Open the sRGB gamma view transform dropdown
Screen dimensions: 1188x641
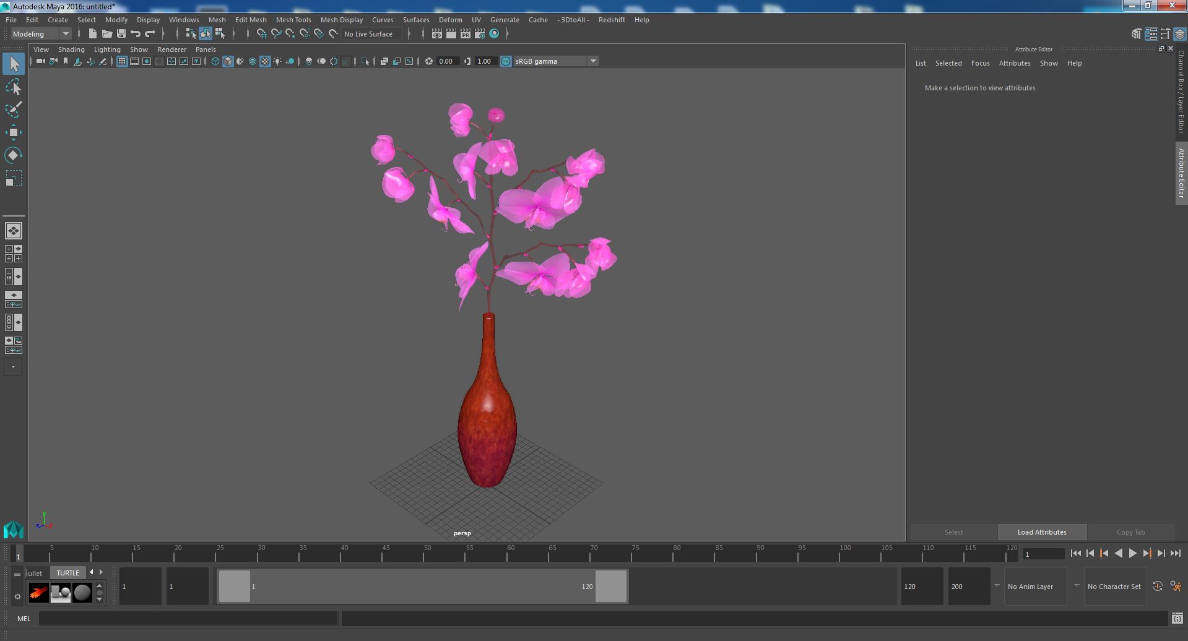point(556,61)
